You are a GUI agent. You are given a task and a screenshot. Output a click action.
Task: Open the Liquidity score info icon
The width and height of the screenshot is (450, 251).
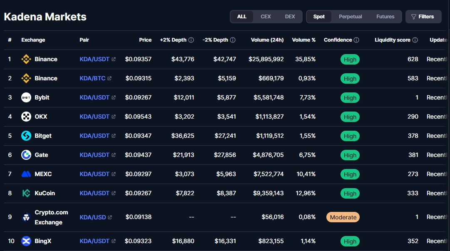415,40
